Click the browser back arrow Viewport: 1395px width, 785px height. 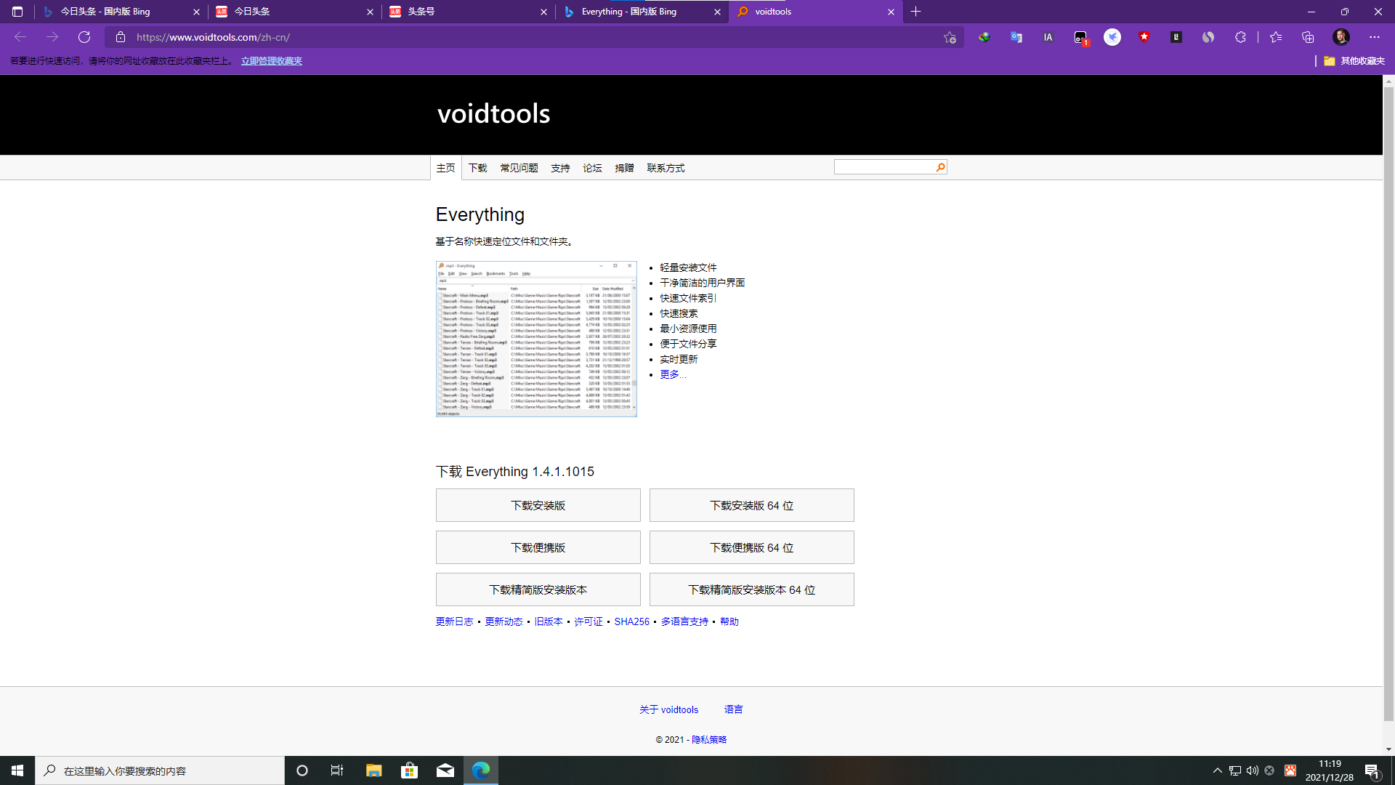point(20,37)
